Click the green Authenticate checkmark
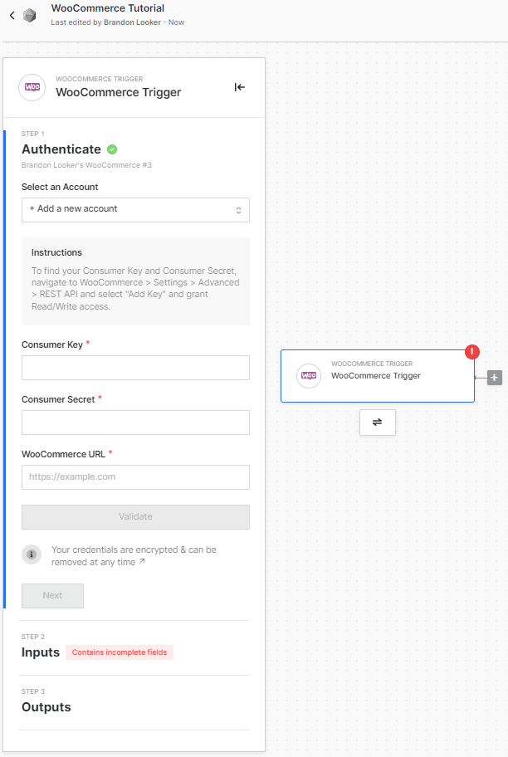 [x=112, y=149]
